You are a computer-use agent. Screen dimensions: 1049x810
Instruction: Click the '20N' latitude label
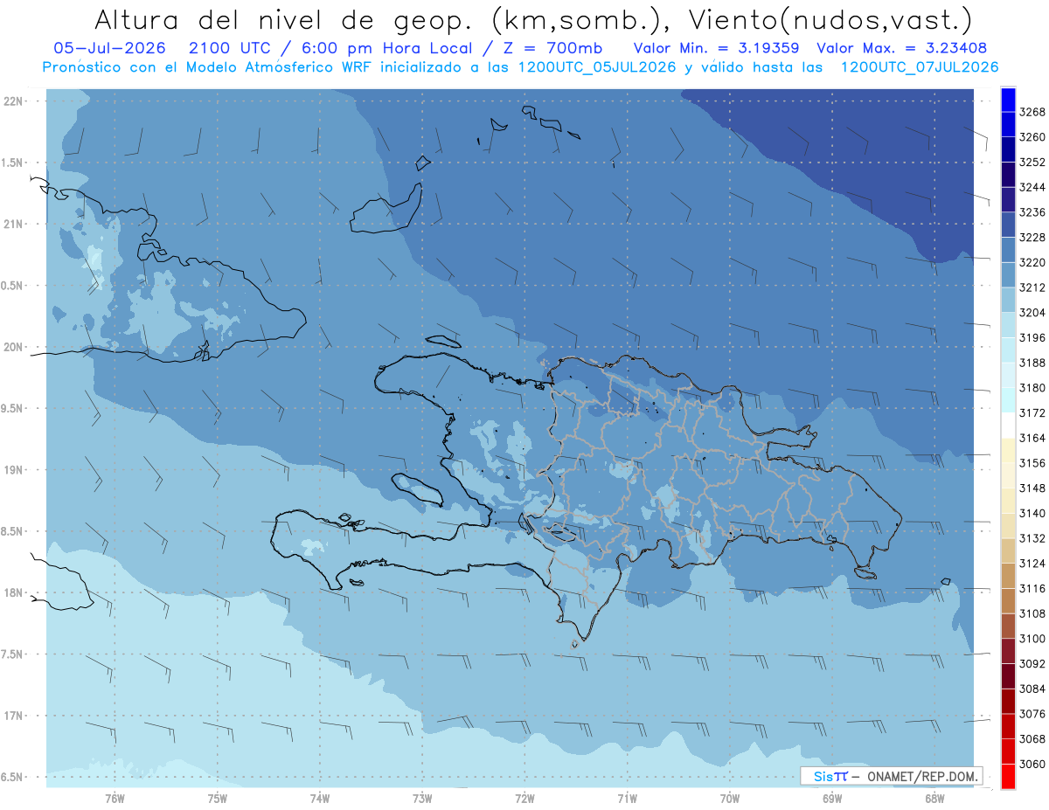click(15, 347)
